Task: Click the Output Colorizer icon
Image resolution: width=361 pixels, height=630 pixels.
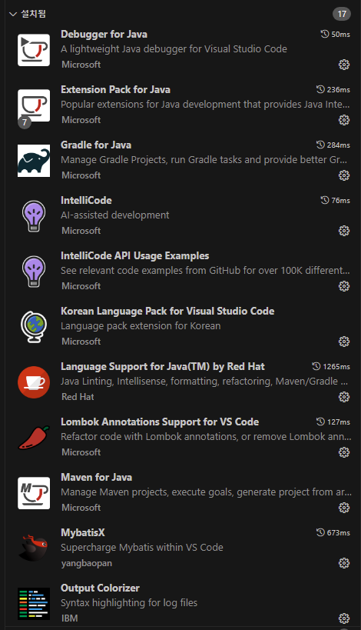Action: (x=34, y=604)
